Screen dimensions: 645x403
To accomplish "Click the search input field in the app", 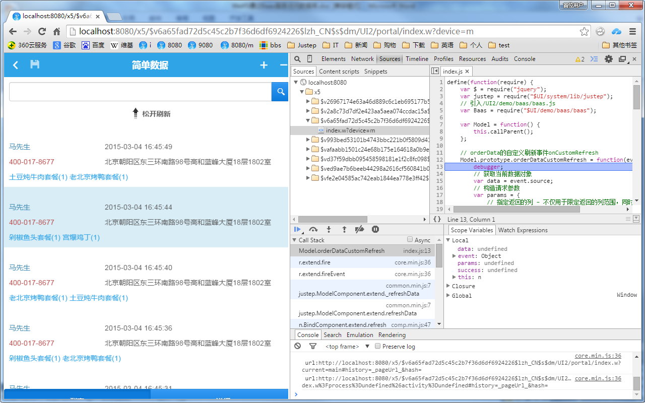I will 140,92.
